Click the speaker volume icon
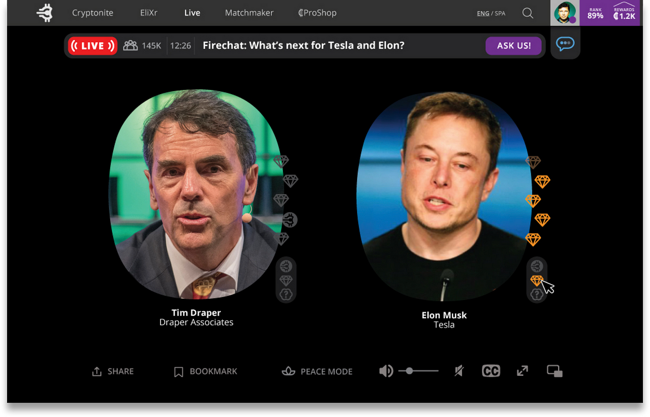 (x=386, y=371)
